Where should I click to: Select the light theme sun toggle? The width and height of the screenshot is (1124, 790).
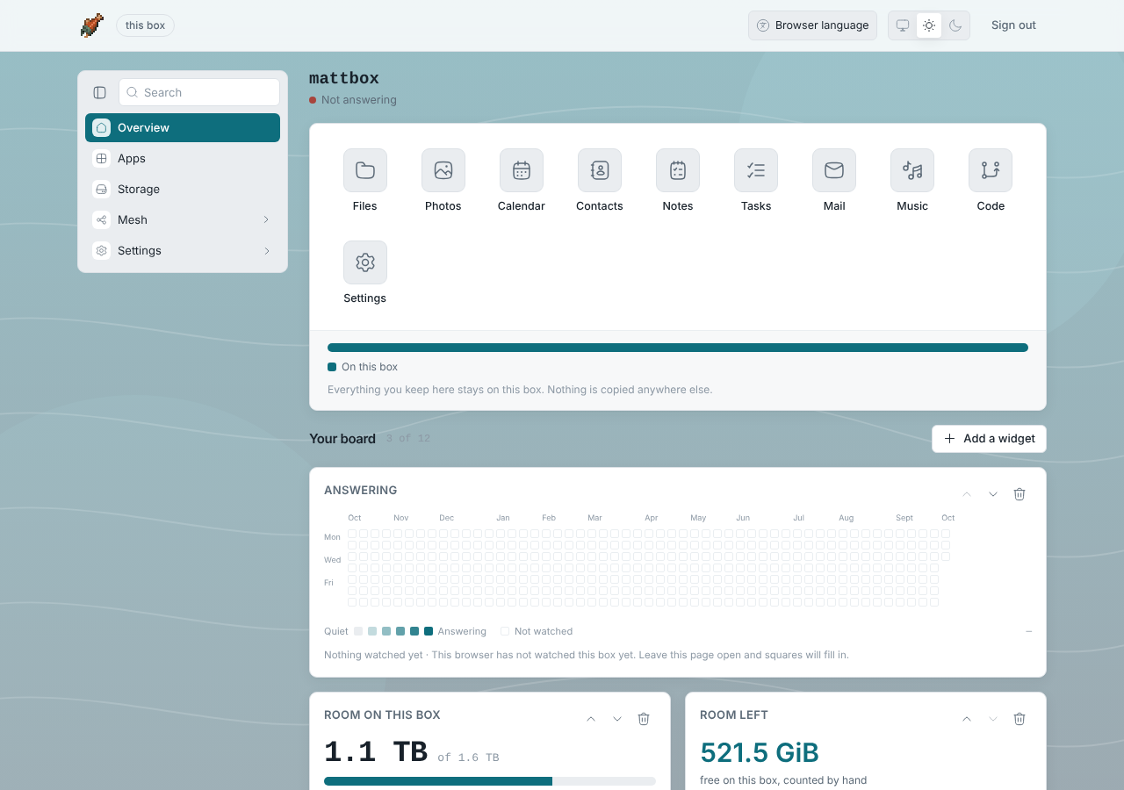click(929, 25)
